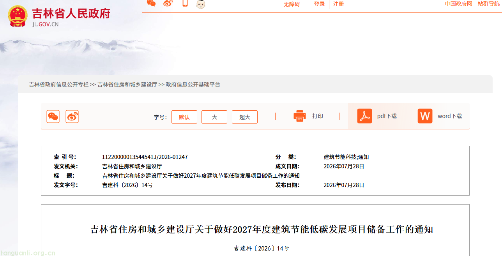The width and height of the screenshot is (502, 256).
Task: Click the mobile phone icon in header
Action: pyautogui.click(x=185, y=4)
